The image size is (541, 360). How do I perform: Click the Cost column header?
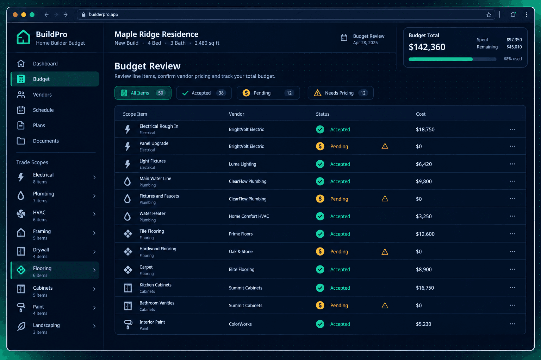pos(421,114)
